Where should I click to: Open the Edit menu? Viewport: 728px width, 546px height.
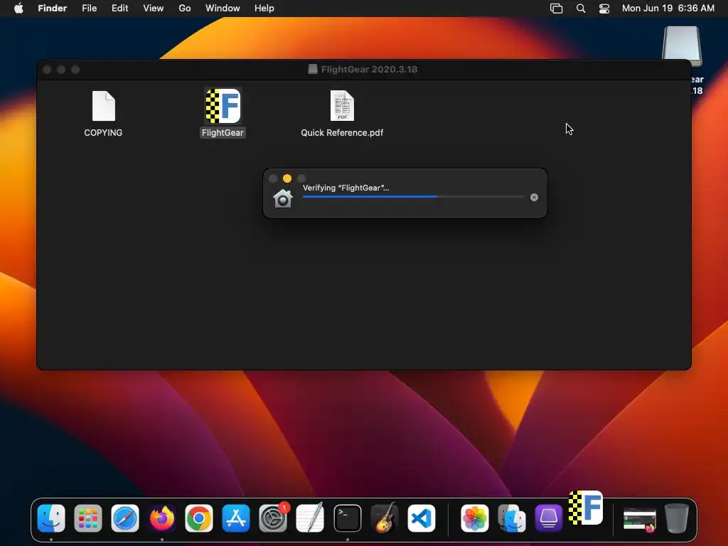[x=119, y=9]
